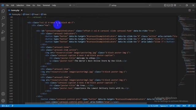The width and height of the screenshot is (196, 110).
Task: Change indentation via Spaces: 4
Action: (x=164, y=106)
